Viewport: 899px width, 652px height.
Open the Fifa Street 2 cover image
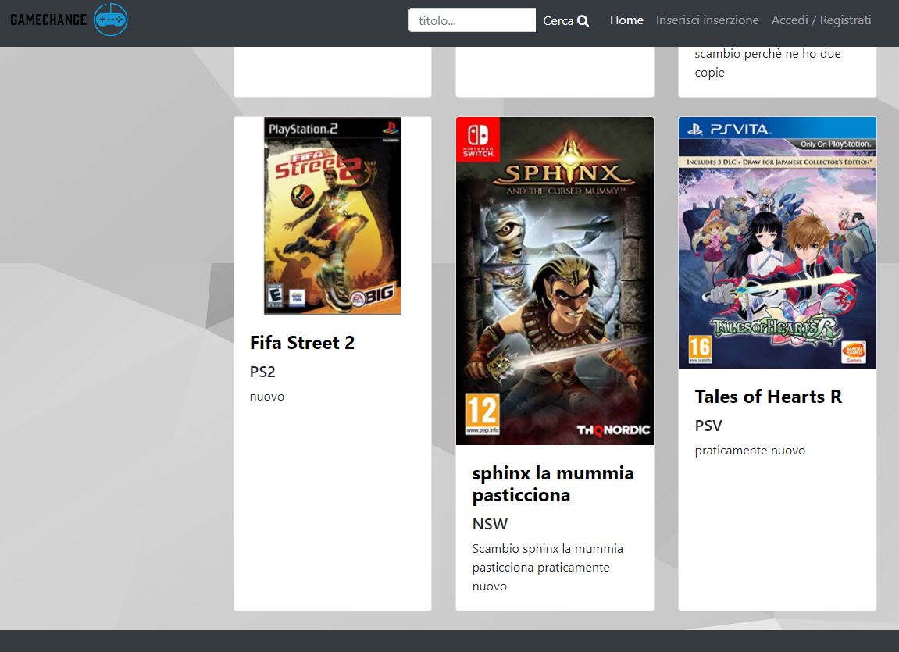[x=333, y=216]
